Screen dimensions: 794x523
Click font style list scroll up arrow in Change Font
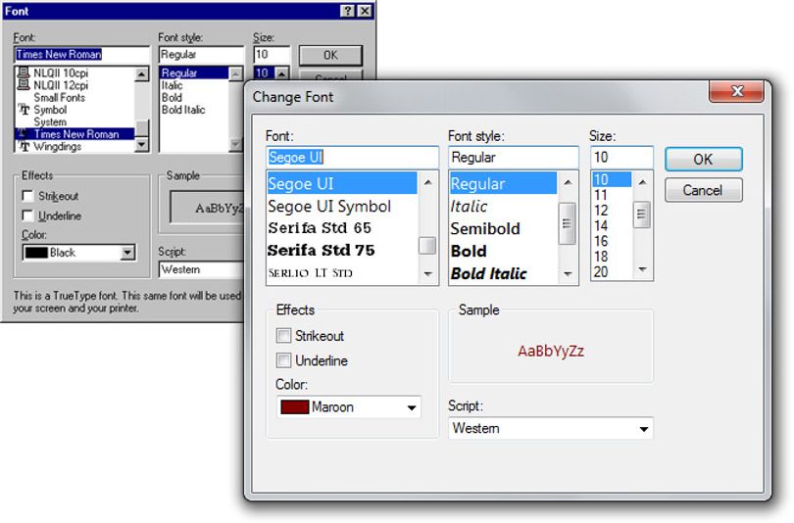pyautogui.click(x=568, y=182)
